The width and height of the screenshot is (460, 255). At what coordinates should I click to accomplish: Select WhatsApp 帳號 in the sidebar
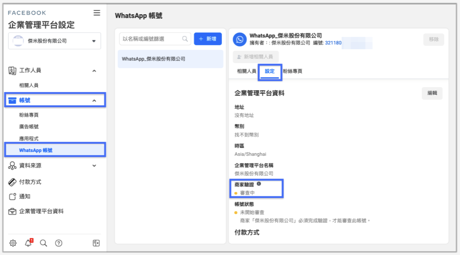coord(55,150)
